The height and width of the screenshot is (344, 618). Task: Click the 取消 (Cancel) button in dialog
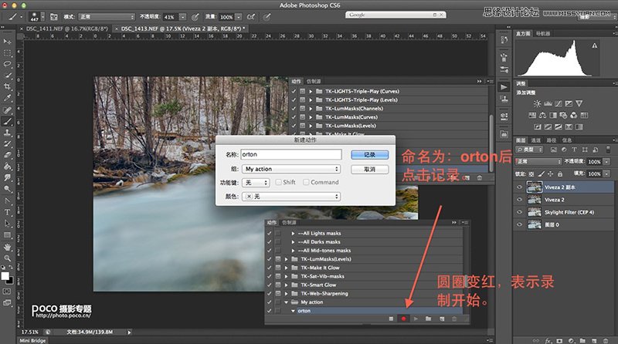pyautogui.click(x=368, y=168)
